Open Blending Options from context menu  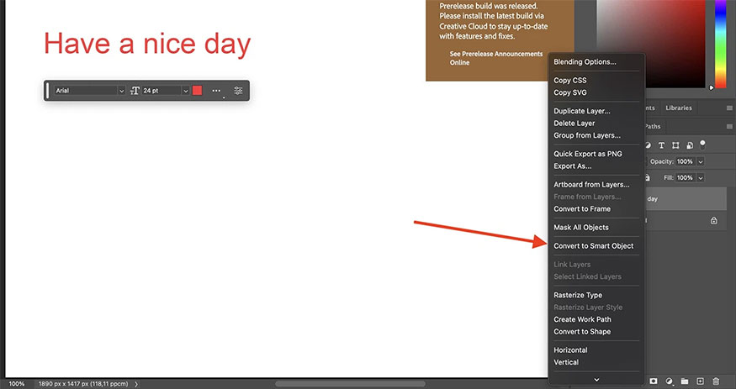(x=585, y=62)
